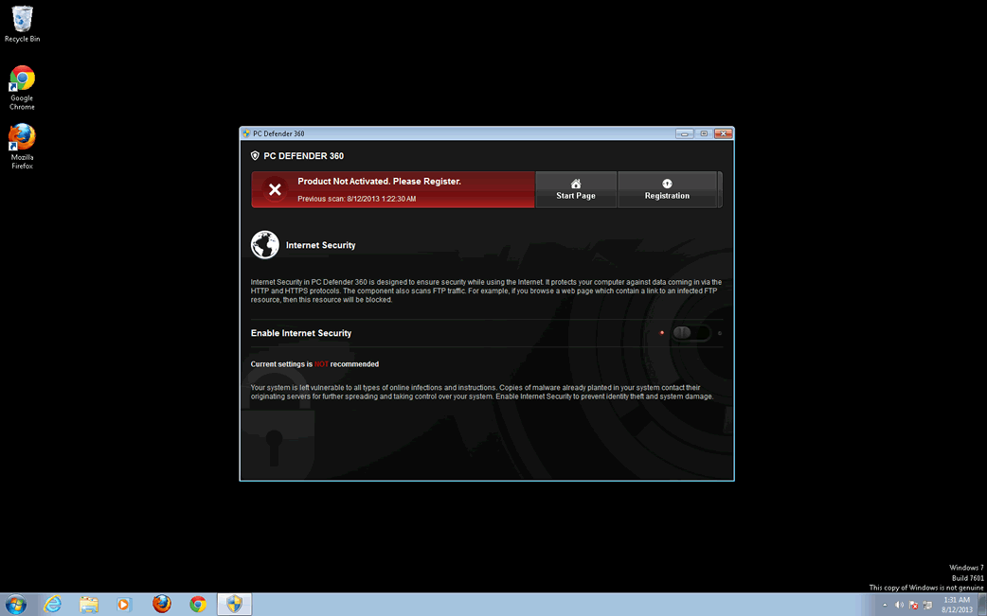This screenshot has width=987, height=616.
Task: Expand hidden icons in the system tray
Action: (885, 604)
